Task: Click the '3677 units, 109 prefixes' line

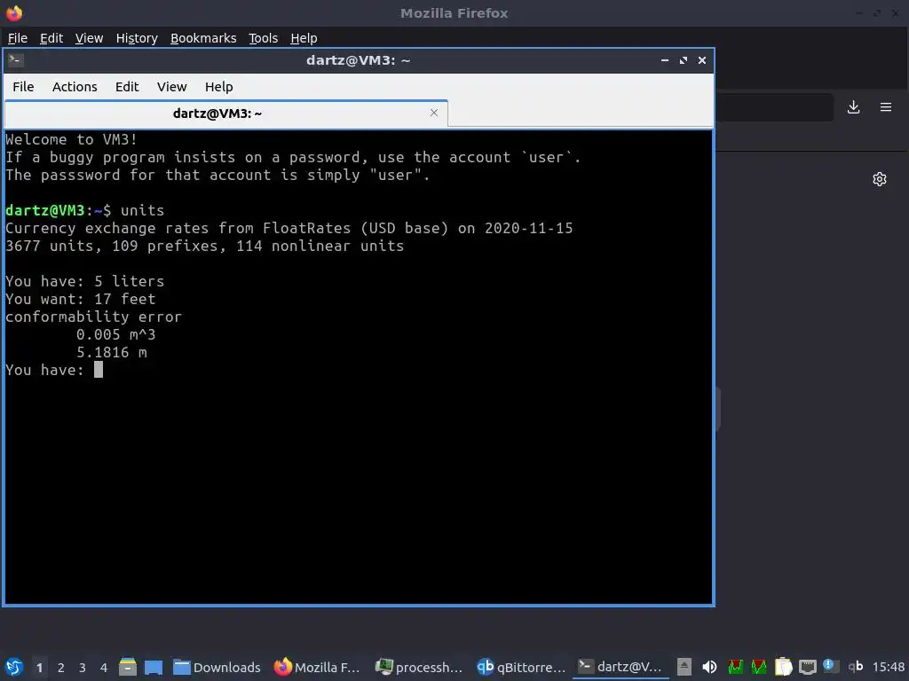Action: pos(205,247)
